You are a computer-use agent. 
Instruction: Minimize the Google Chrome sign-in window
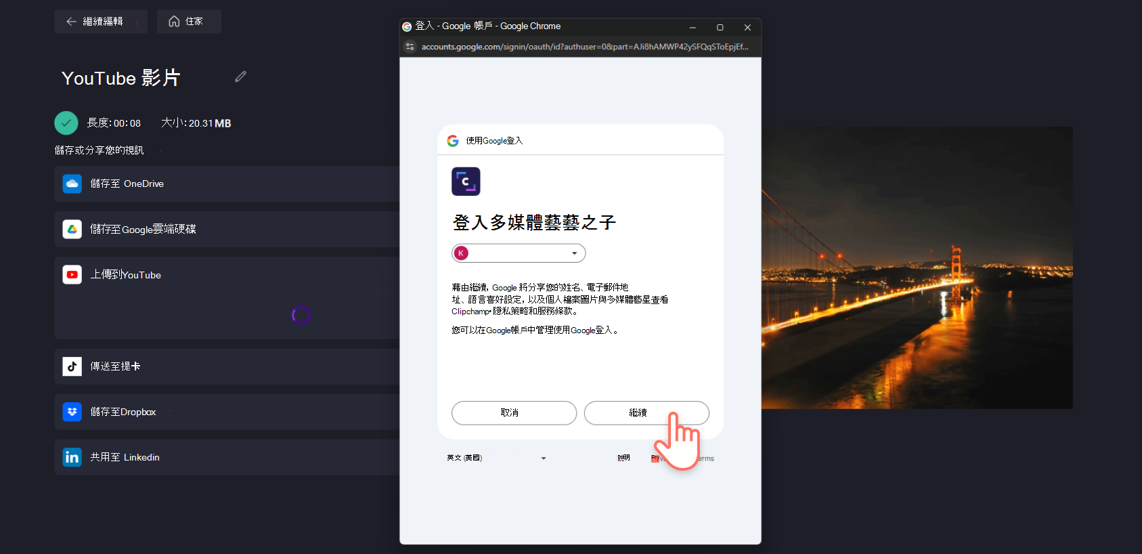(x=693, y=27)
